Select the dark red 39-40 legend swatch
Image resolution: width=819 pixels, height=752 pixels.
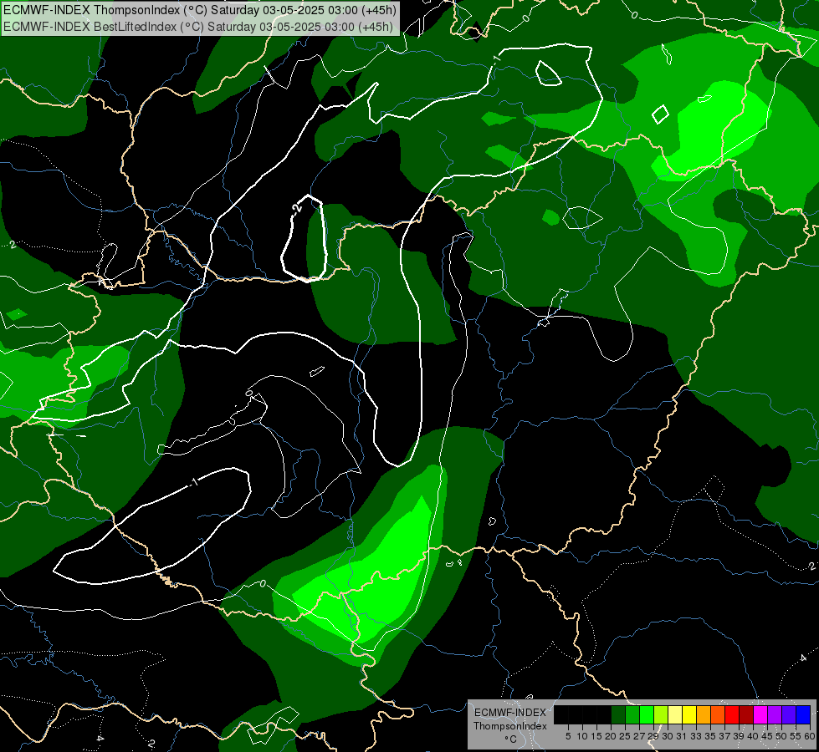point(746,714)
